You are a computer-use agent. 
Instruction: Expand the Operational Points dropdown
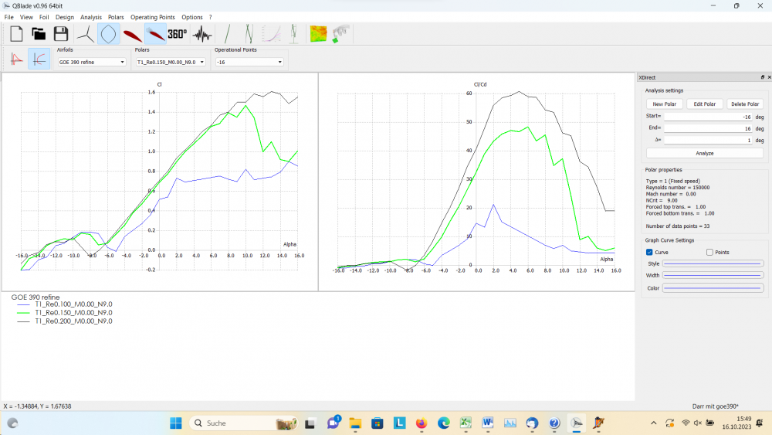click(249, 62)
